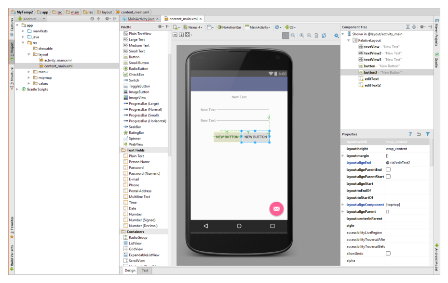Expand the layout:margin property

point(343,156)
